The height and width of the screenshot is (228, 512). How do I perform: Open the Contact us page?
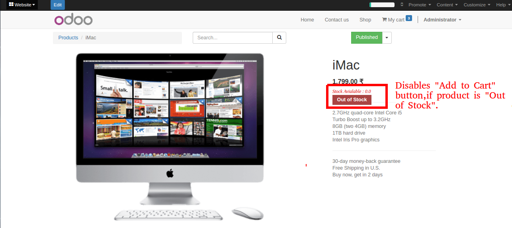336,20
